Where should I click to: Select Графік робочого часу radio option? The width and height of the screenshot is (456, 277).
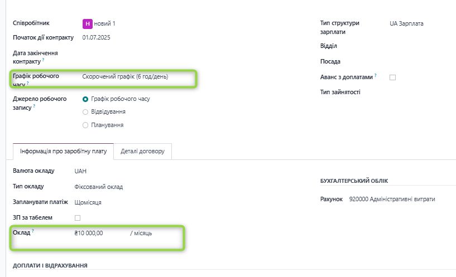(x=85, y=99)
